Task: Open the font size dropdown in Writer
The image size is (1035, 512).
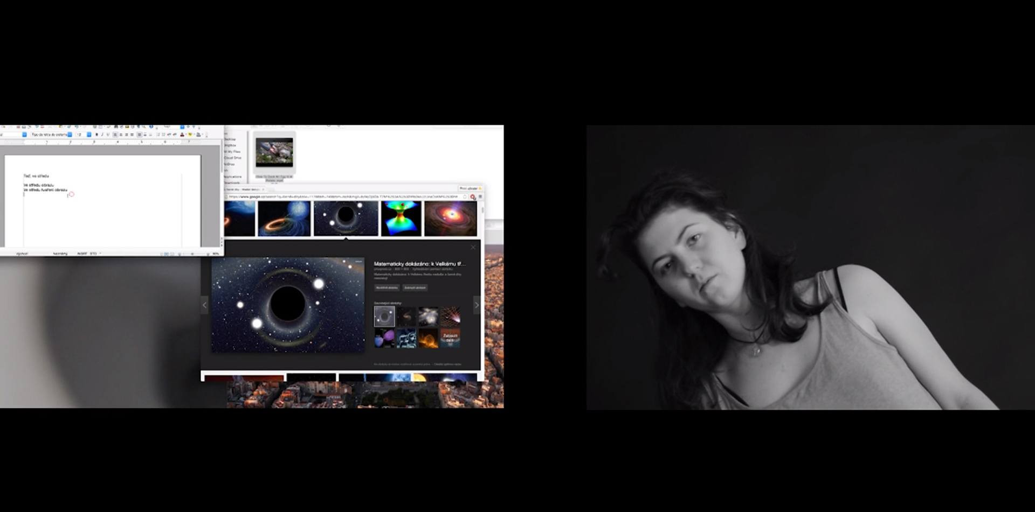Action: tap(89, 135)
